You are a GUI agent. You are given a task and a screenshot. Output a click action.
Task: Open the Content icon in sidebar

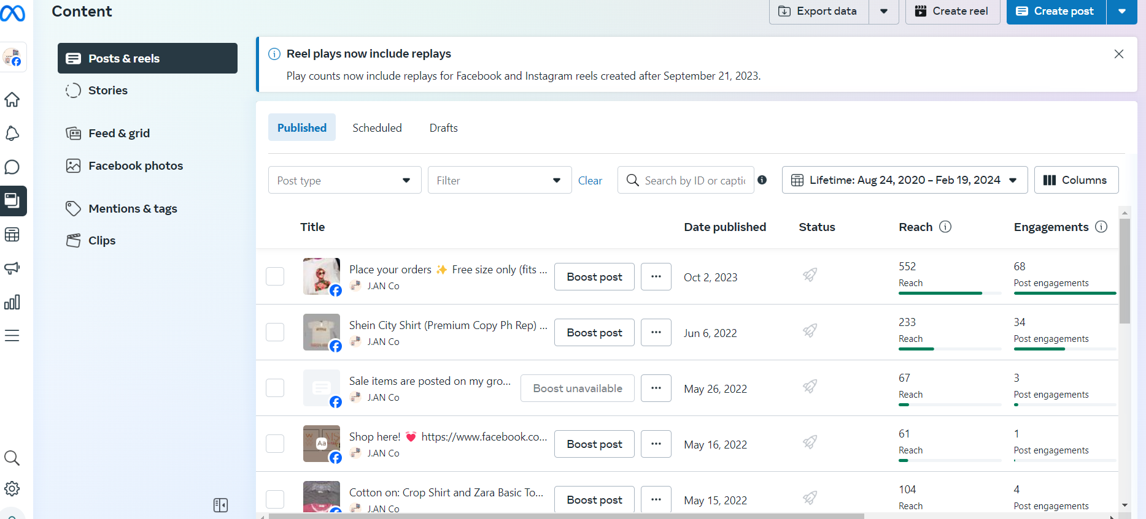click(13, 201)
